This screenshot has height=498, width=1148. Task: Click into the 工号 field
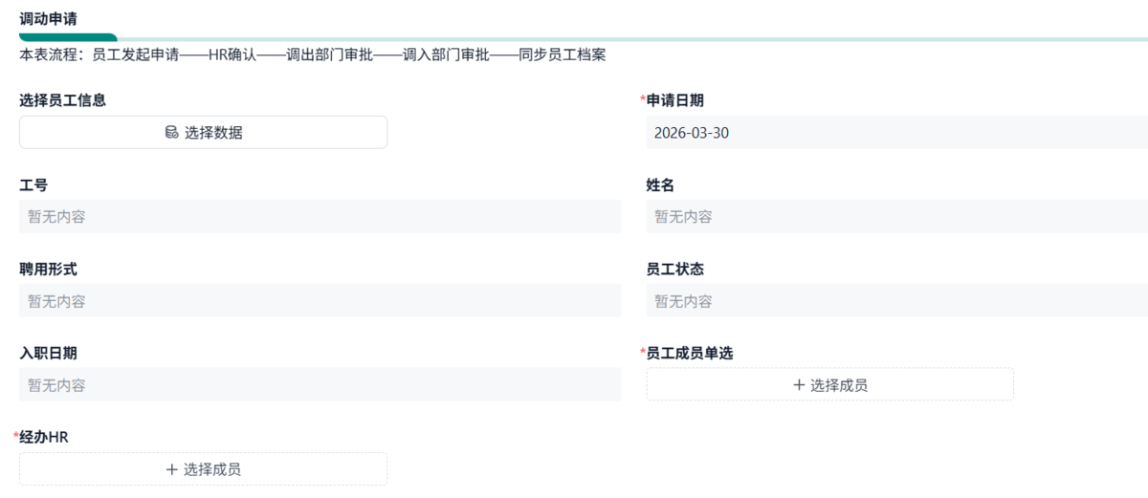point(320,217)
